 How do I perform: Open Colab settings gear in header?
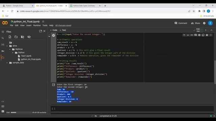pos(204,23)
